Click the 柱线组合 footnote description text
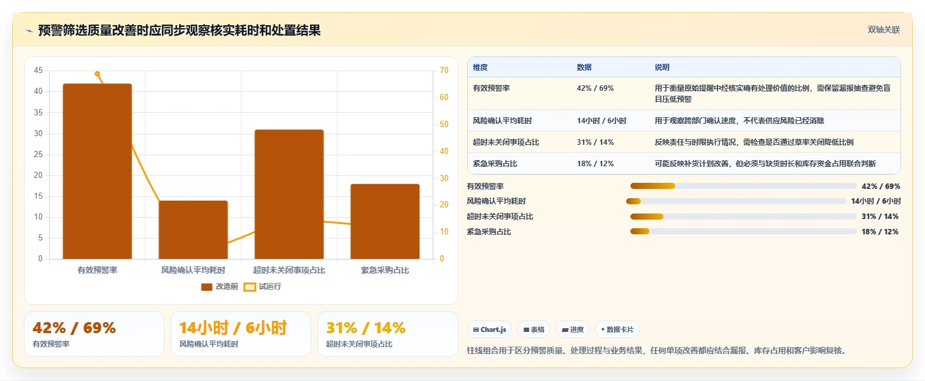The height and width of the screenshot is (381, 925). tap(657, 351)
